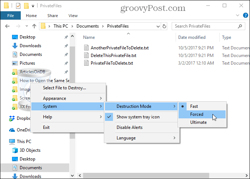
Task: Open the address bar history dropdown
Action: (158, 27)
